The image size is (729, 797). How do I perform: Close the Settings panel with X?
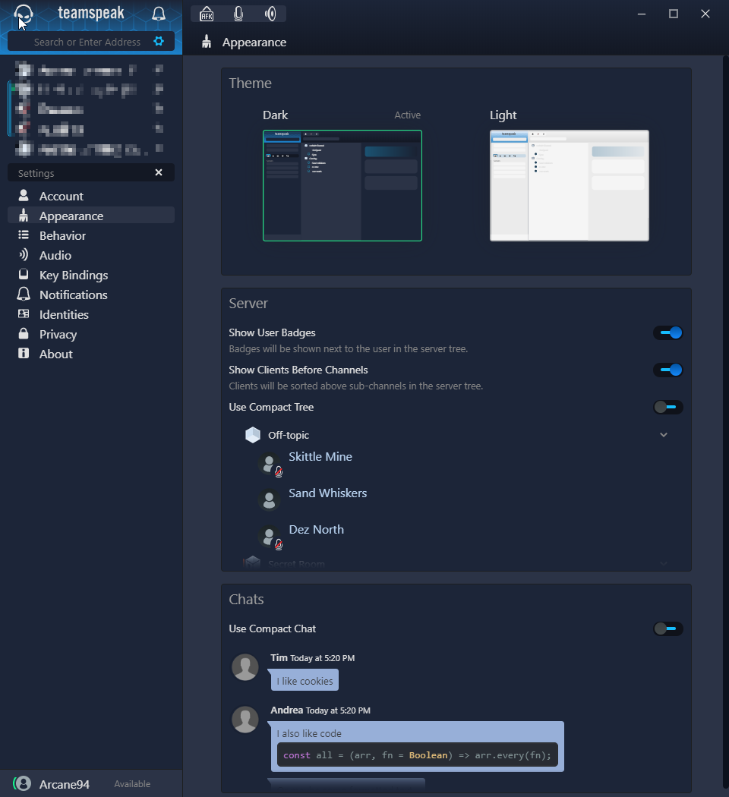tap(159, 173)
